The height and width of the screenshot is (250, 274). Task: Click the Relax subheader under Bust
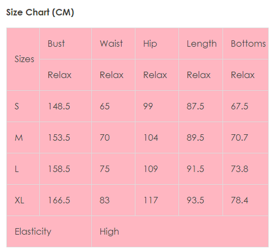[x=60, y=75]
